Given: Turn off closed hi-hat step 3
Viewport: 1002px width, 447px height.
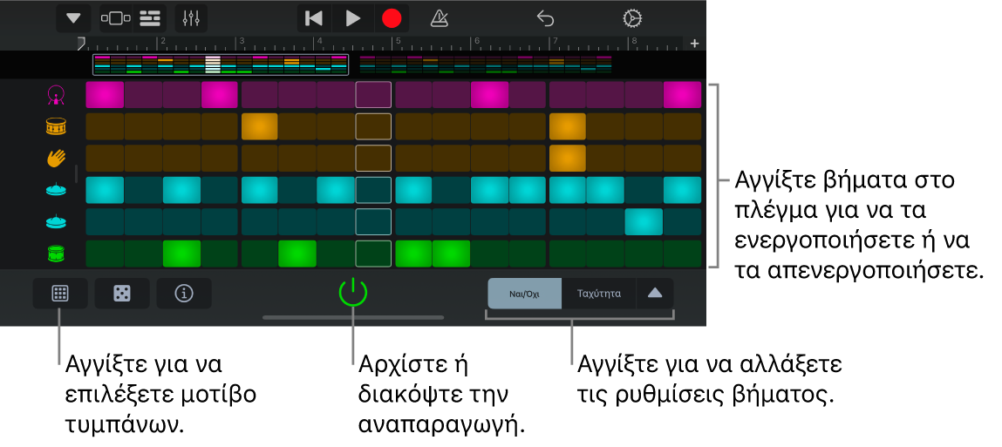Looking at the screenshot, I should [x=181, y=190].
